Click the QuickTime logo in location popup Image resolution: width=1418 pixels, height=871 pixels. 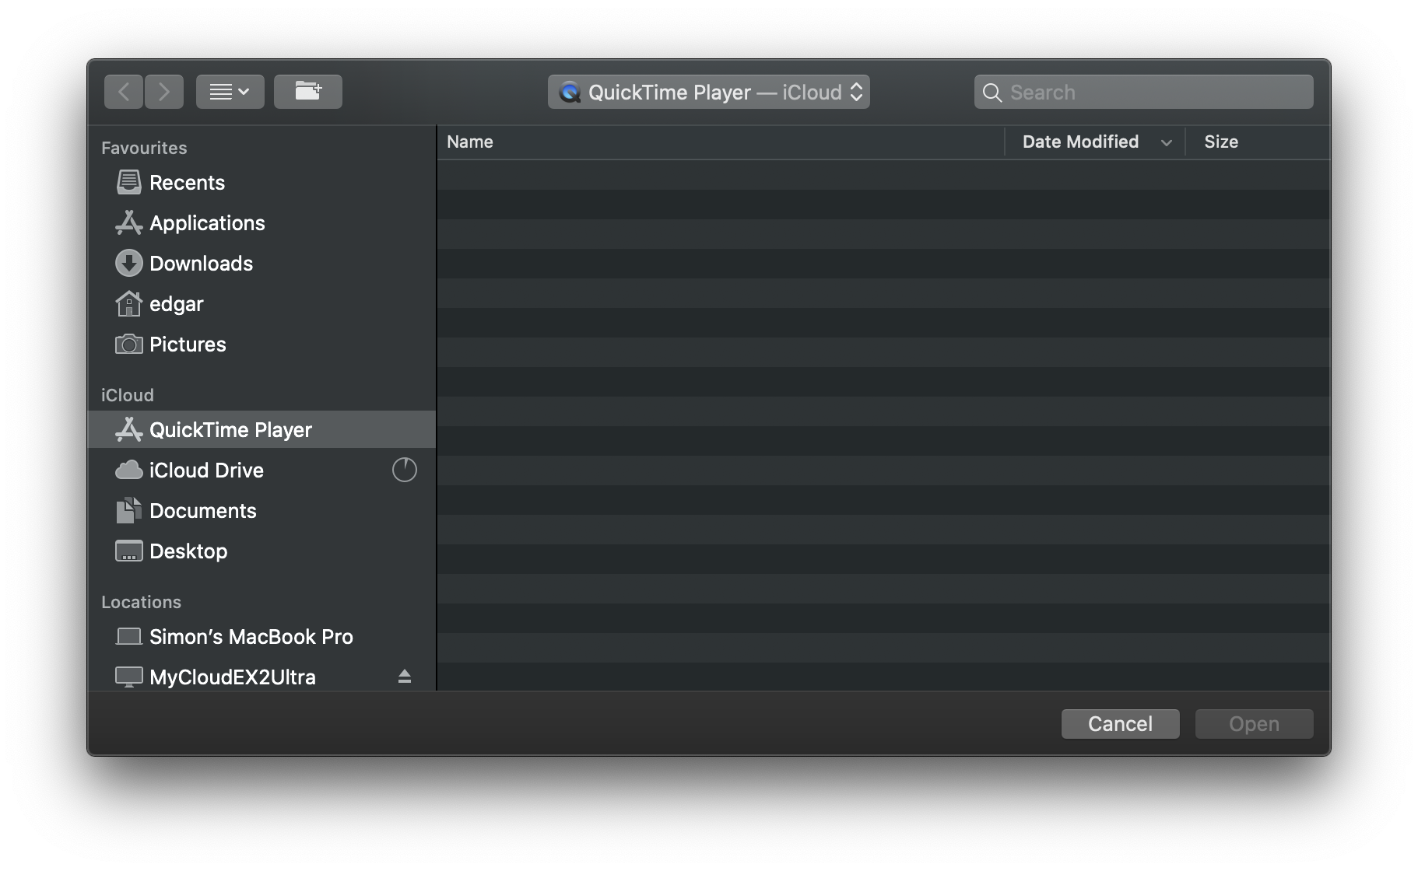(x=570, y=93)
